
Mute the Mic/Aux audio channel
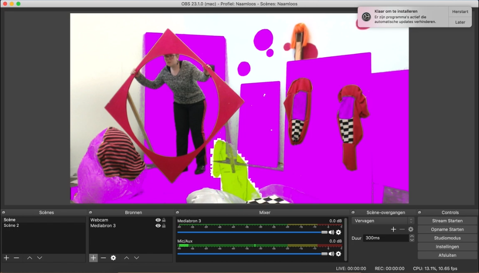pos(331,254)
